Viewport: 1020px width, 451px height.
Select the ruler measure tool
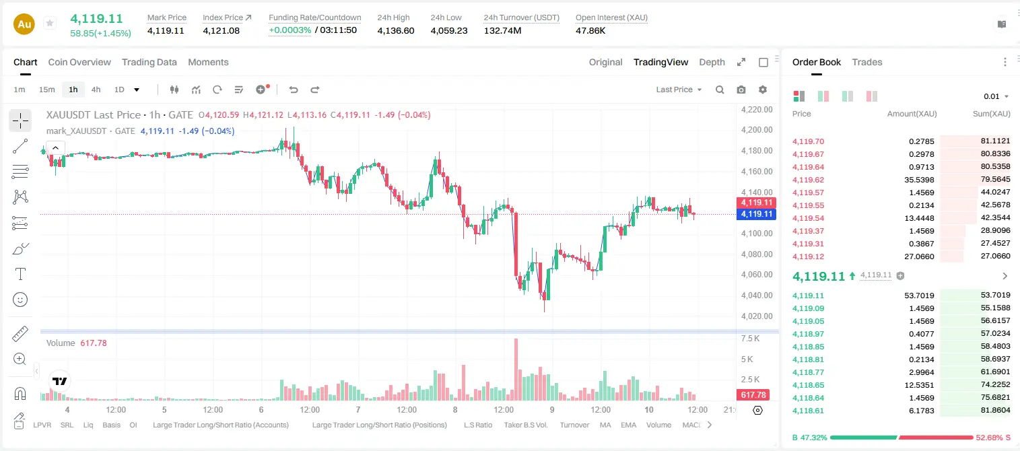pyautogui.click(x=20, y=334)
